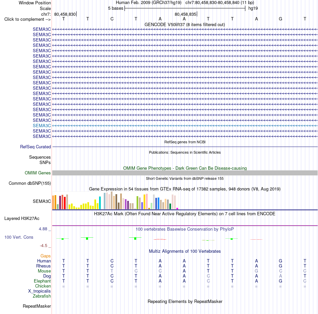Click the gray OMIM Genes item bar
Viewport: 318px width, 314px height.
pos(185,173)
